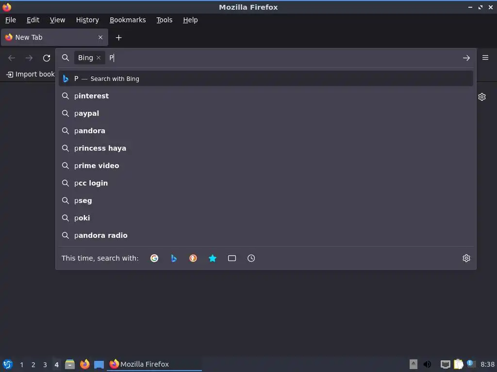Choose the pandora suggestion
Image resolution: width=497 pixels, height=372 pixels.
pos(265,131)
